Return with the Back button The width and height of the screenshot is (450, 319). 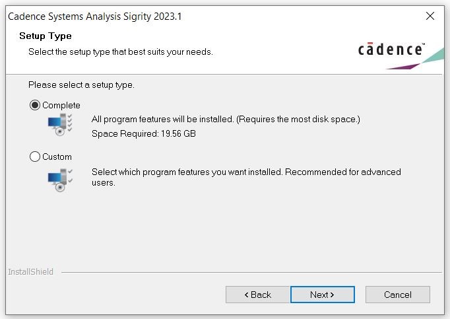click(258, 295)
